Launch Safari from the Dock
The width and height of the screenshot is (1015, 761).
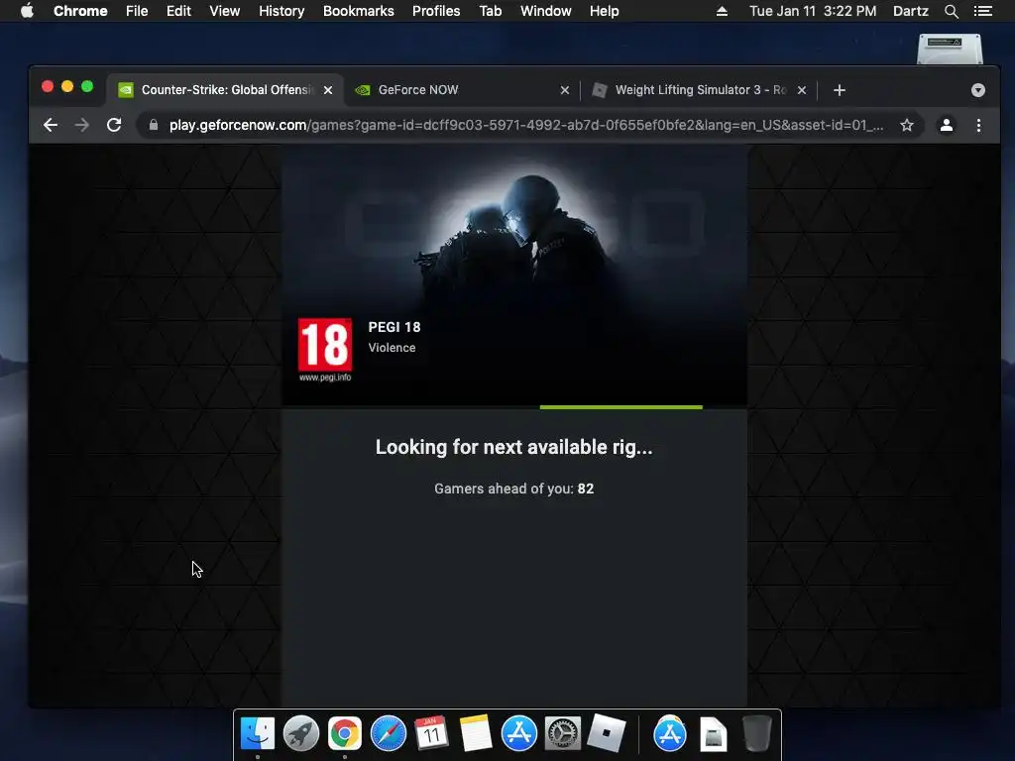(389, 734)
